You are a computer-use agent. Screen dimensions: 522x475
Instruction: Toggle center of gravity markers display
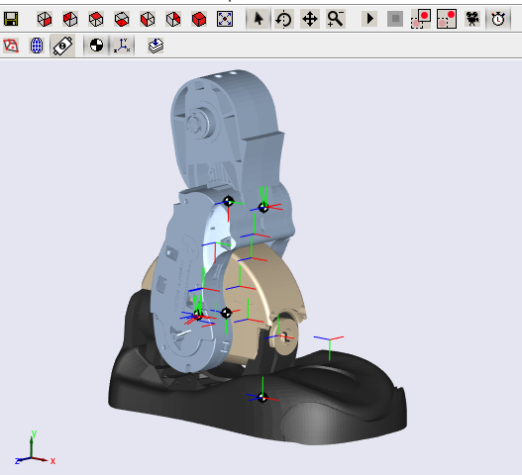(x=96, y=46)
